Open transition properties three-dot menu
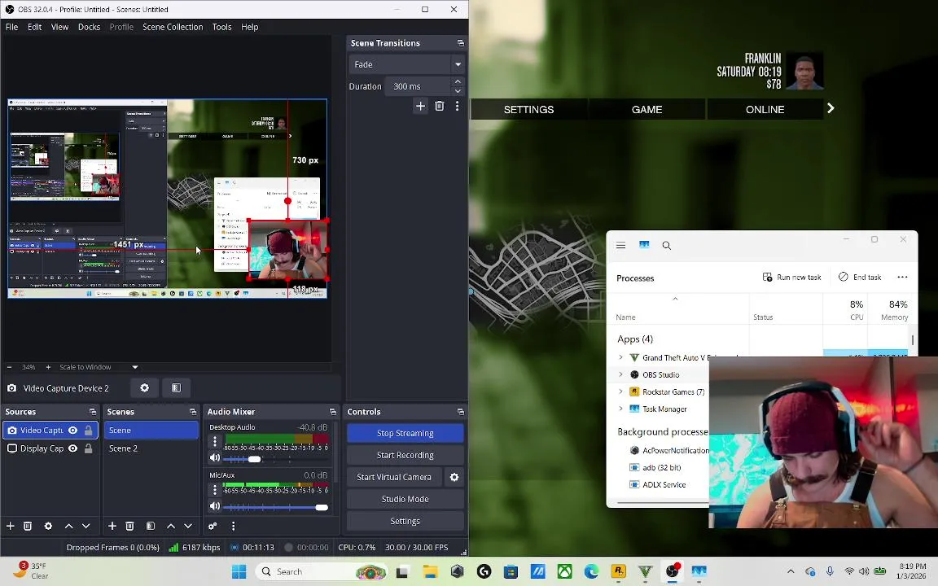Viewport: 938px width, 586px height. click(x=457, y=106)
